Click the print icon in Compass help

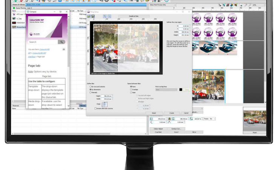click(x=63, y=49)
